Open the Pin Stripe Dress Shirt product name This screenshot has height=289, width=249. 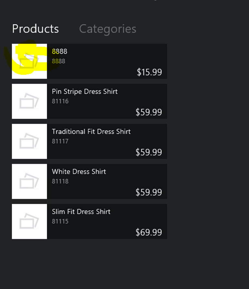tap(85, 91)
